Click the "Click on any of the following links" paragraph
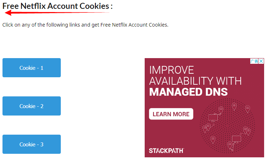This screenshot has width=273, height=163. [85, 25]
